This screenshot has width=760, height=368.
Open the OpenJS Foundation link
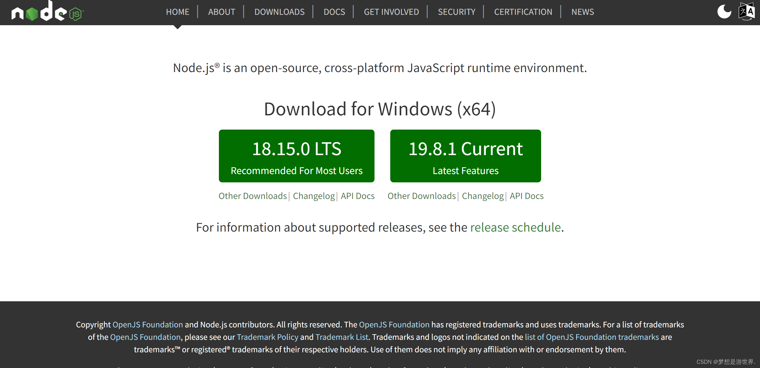(x=148, y=324)
